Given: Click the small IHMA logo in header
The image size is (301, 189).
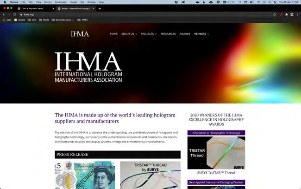Looking at the screenshot, I should (x=80, y=34).
